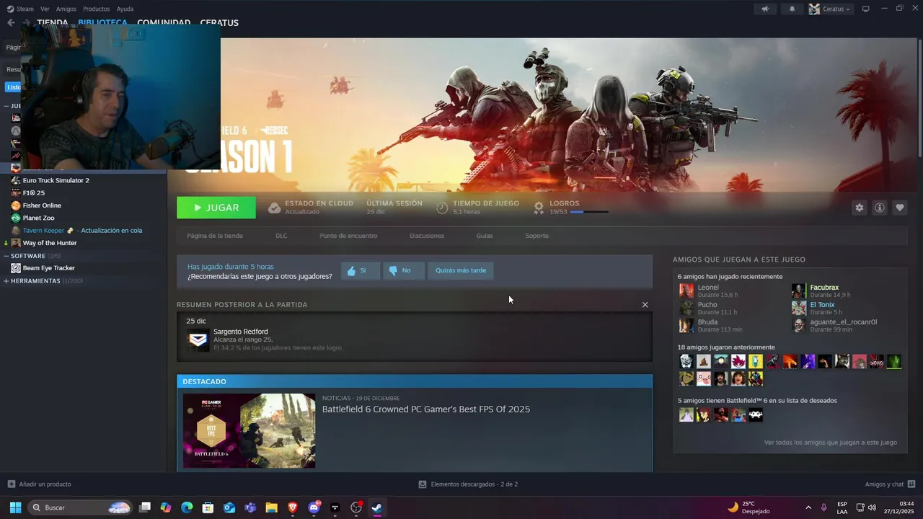Switch to the CERATUS profile tab
Screen dimensions: 923x519
(x=219, y=22)
